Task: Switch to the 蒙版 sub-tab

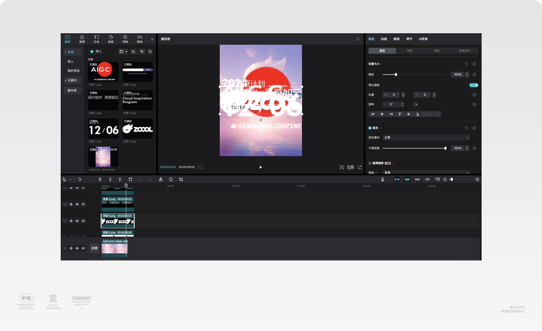Action: tap(437, 51)
